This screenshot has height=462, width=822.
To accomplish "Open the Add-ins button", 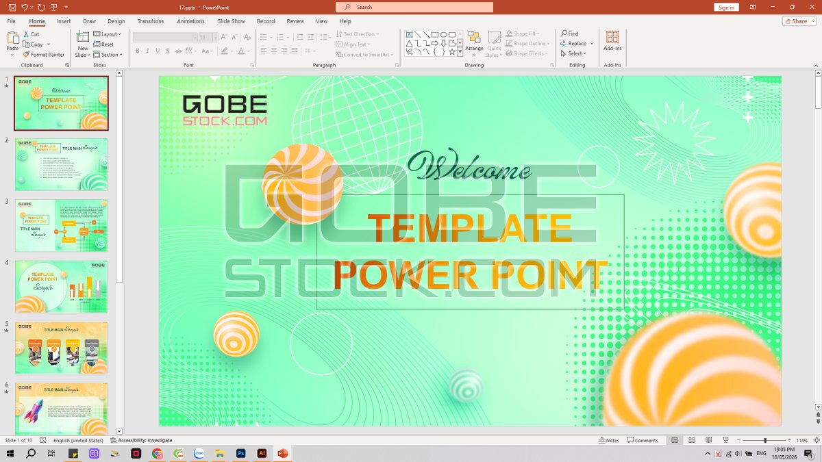I will click(612, 40).
